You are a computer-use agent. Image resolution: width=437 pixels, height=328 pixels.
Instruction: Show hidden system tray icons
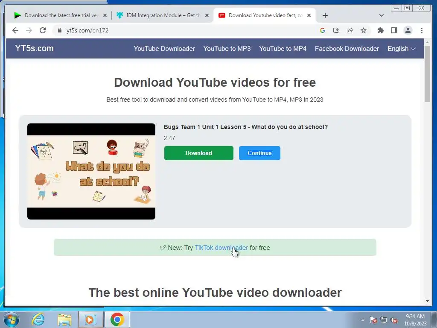tap(363, 320)
